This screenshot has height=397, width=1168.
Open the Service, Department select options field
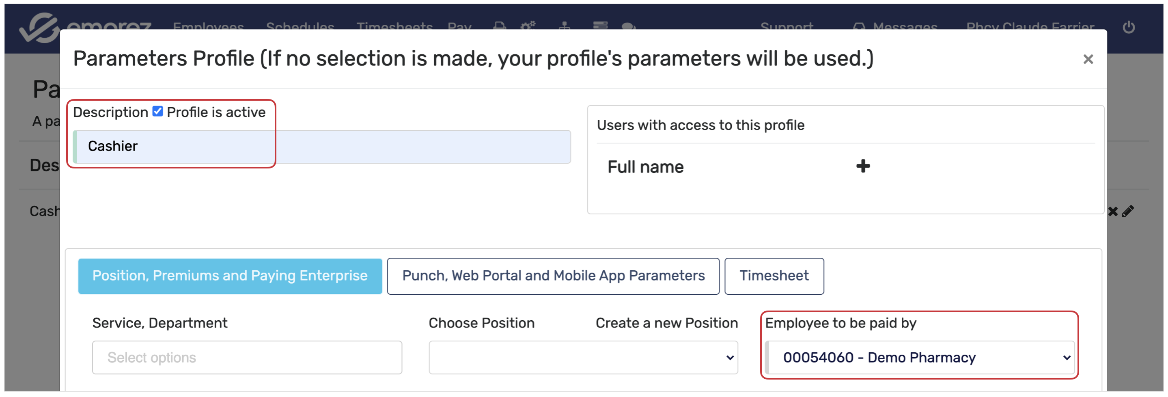[x=247, y=358]
